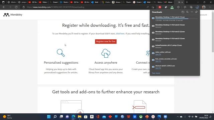Viewport: 214px width, 120px height.
Task: Click the Mendeley logo
Action: 13,15
